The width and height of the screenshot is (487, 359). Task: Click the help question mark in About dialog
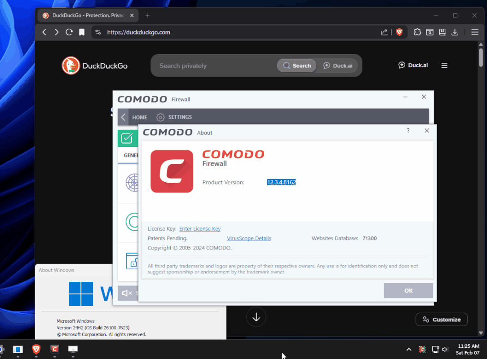tap(408, 131)
